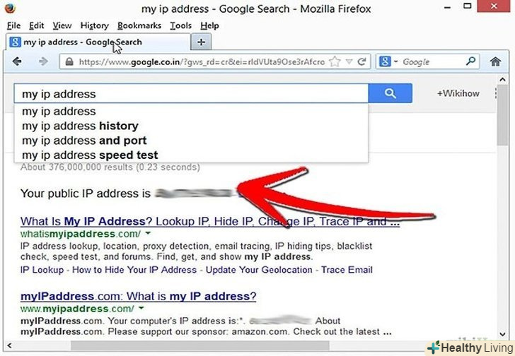Click the blue Google search magnifier button
Screen dimensions: 515x356
390,93
